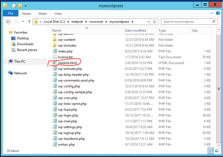
Task: Sort by the Date modified column
Action: tap(140, 31)
